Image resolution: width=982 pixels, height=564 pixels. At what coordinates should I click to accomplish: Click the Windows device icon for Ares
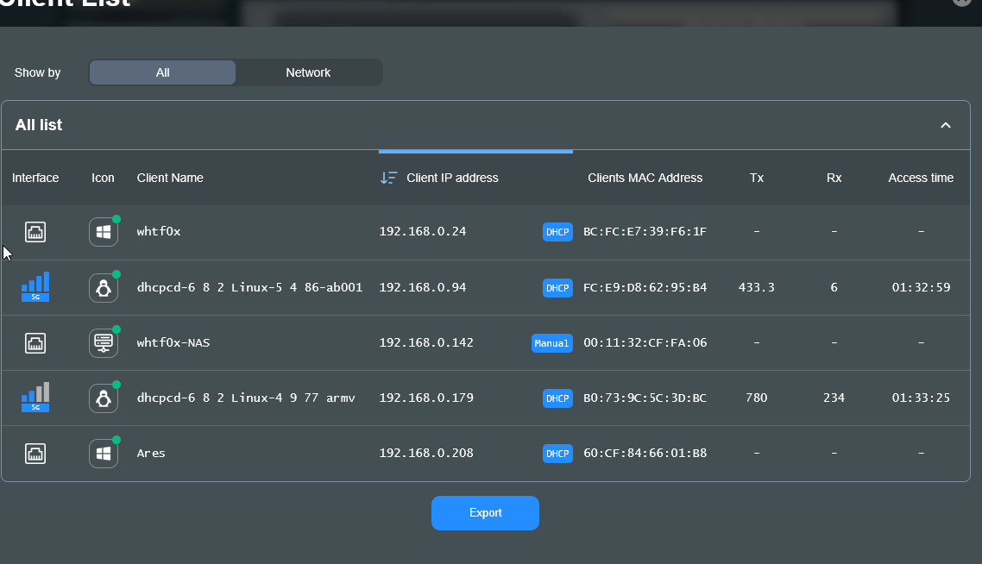pos(104,453)
